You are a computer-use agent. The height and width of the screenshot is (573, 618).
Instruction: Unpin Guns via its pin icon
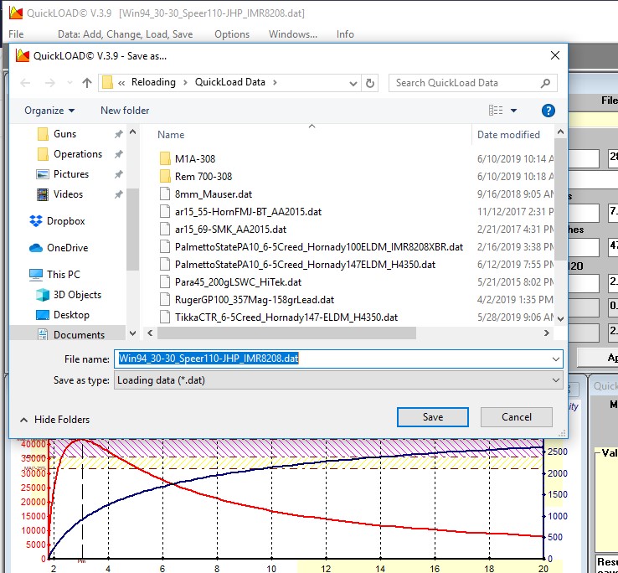pyautogui.click(x=118, y=135)
